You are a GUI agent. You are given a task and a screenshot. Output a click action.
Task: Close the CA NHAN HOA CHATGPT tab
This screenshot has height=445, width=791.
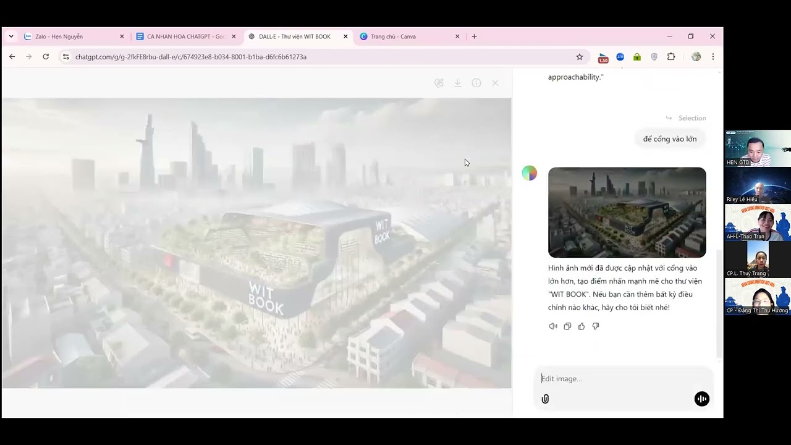tap(234, 36)
